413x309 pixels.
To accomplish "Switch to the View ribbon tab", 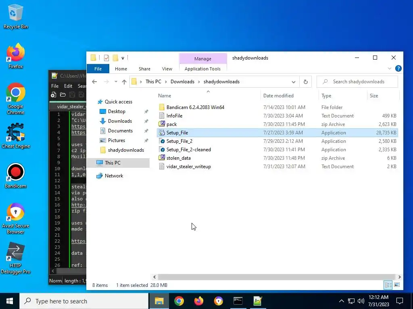I will tap(167, 69).
